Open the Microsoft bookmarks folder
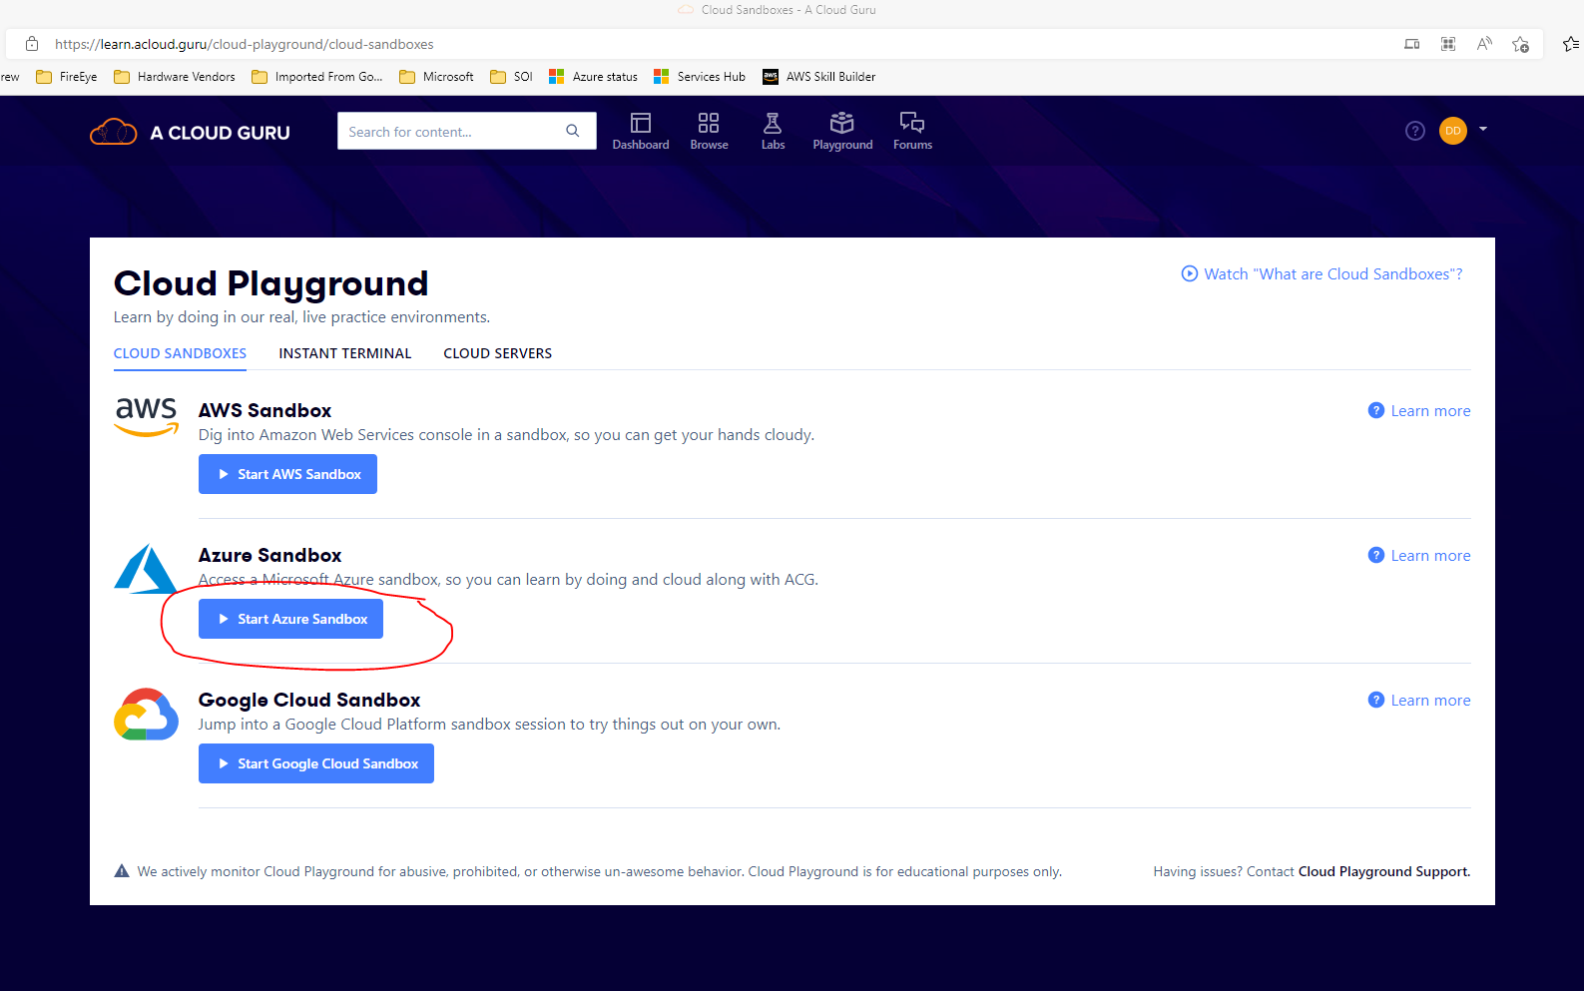This screenshot has width=1584, height=991. click(x=436, y=77)
